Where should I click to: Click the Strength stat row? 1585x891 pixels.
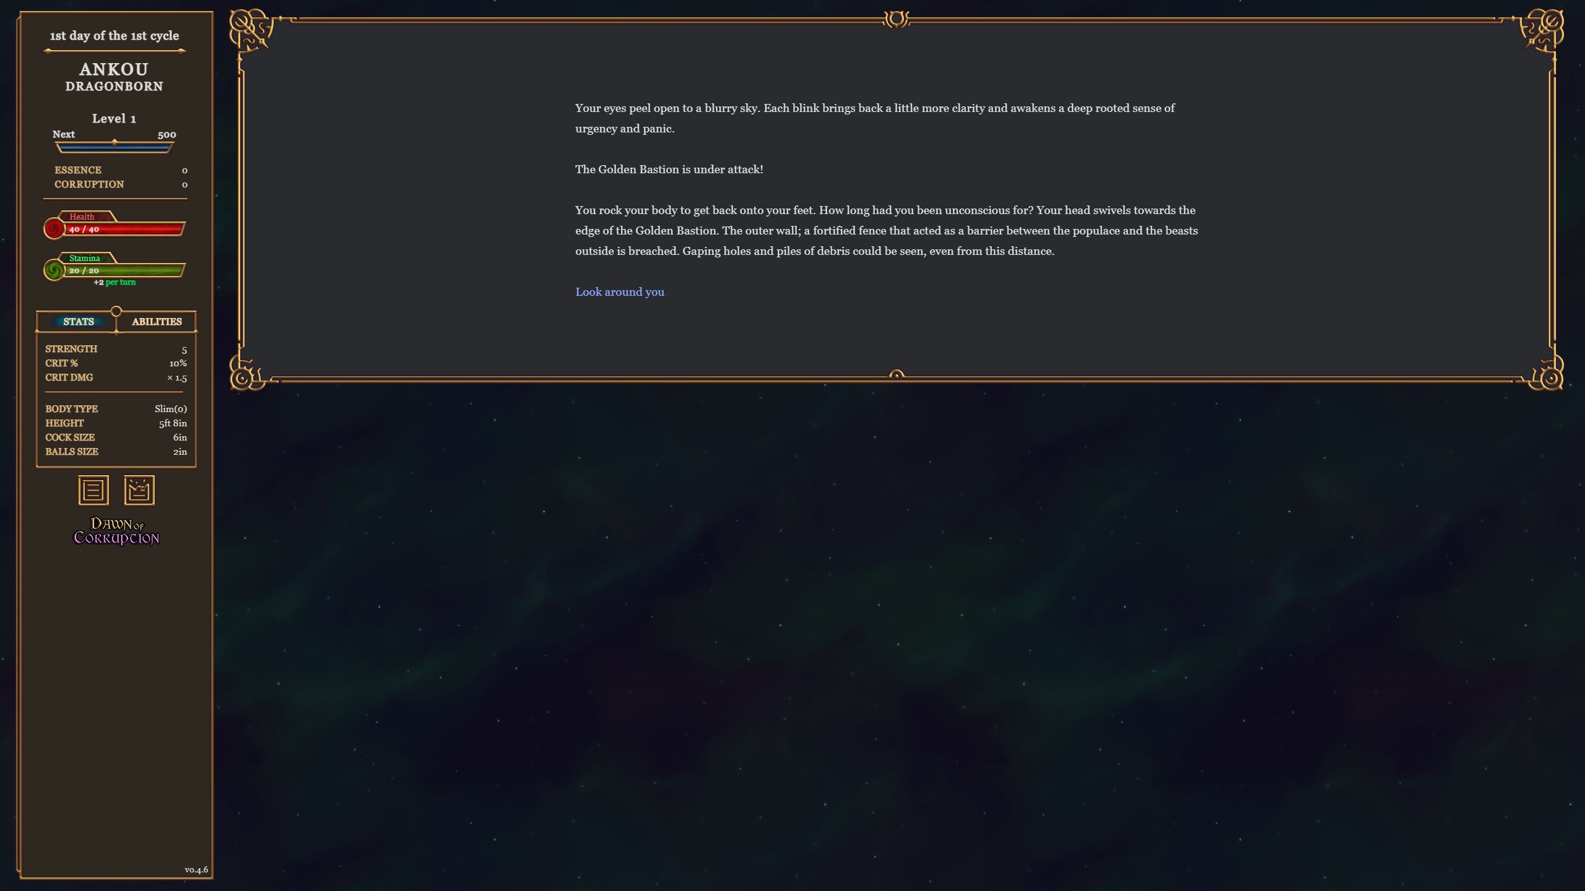(x=115, y=350)
